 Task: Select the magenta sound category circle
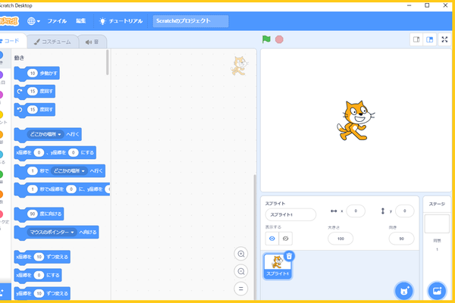pyautogui.click(x=2, y=95)
